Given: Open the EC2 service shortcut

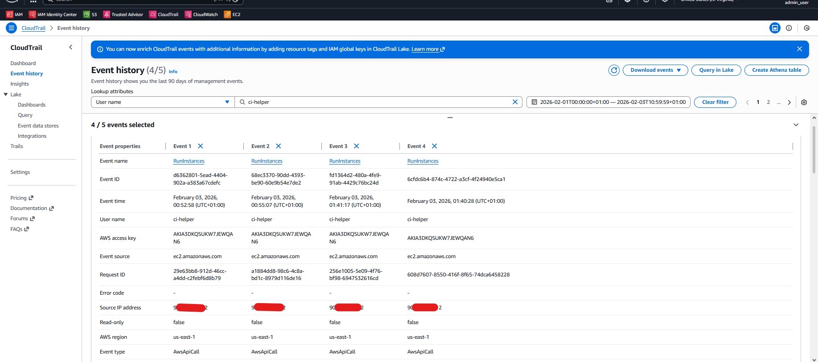Looking at the screenshot, I should [x=232, y=14].
